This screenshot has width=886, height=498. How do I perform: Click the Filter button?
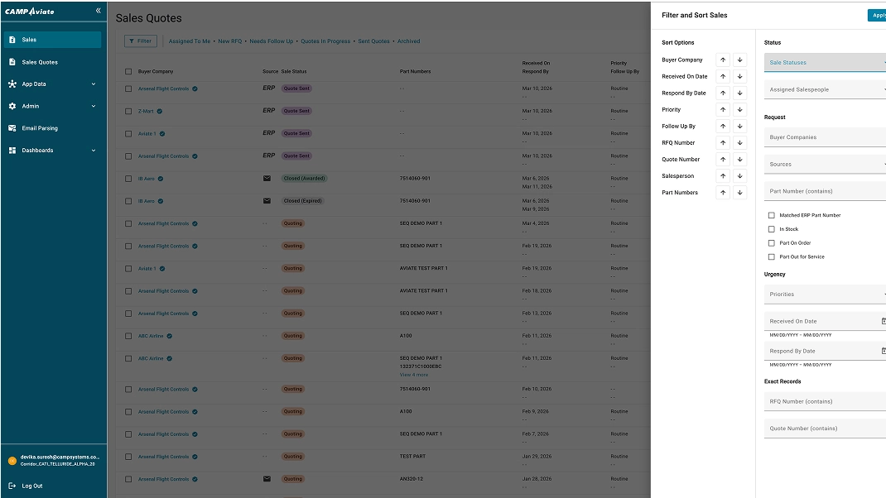point(140,41)
